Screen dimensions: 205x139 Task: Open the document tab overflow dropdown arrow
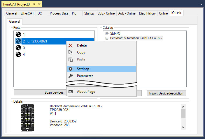[x=201, y=4]
